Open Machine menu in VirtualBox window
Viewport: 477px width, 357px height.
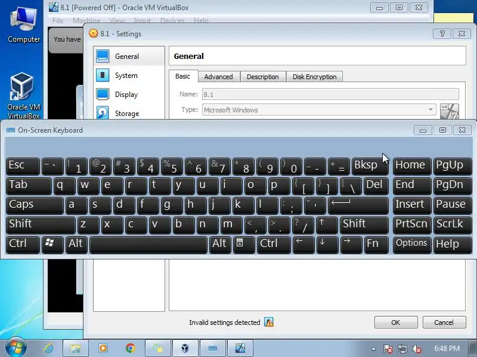click(86, 21)
